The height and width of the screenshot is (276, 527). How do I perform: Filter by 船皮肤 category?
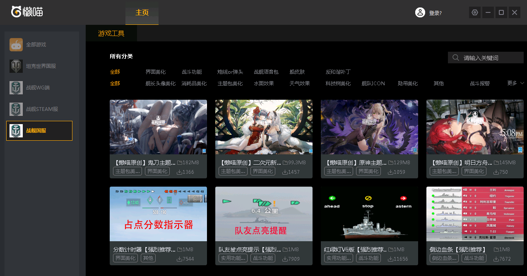coord(297,72)
